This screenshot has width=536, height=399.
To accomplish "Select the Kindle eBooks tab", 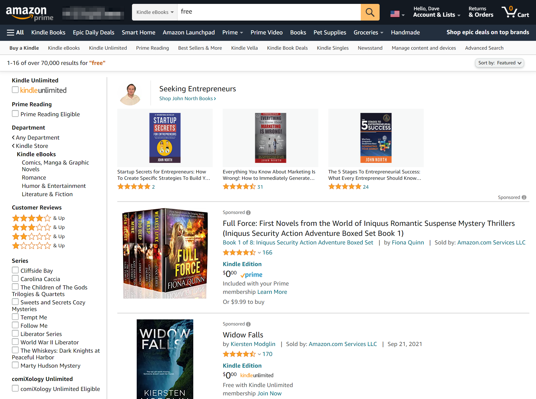I will pos(64,47).
